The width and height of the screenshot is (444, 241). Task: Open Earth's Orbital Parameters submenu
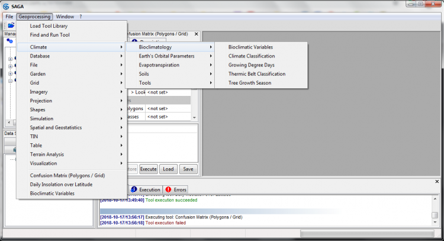click(170, 56)
